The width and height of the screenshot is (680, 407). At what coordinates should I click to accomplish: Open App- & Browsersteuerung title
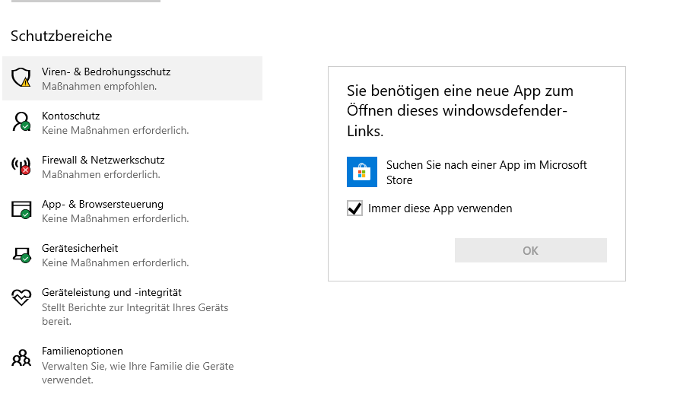[103, 204]
